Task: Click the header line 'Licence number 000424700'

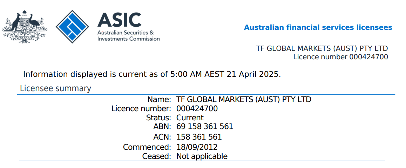Action: (340, 57)
